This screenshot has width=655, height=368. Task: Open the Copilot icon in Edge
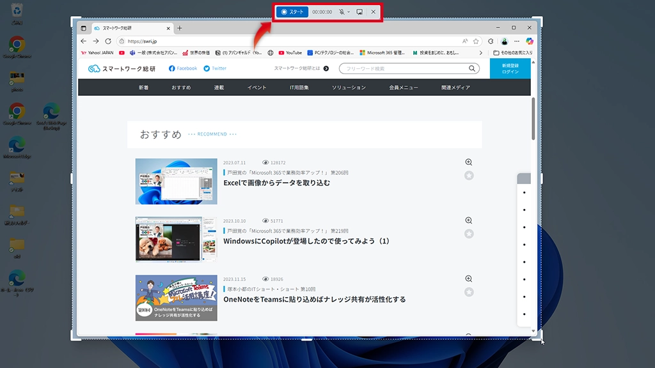click(x=529, y=42)
